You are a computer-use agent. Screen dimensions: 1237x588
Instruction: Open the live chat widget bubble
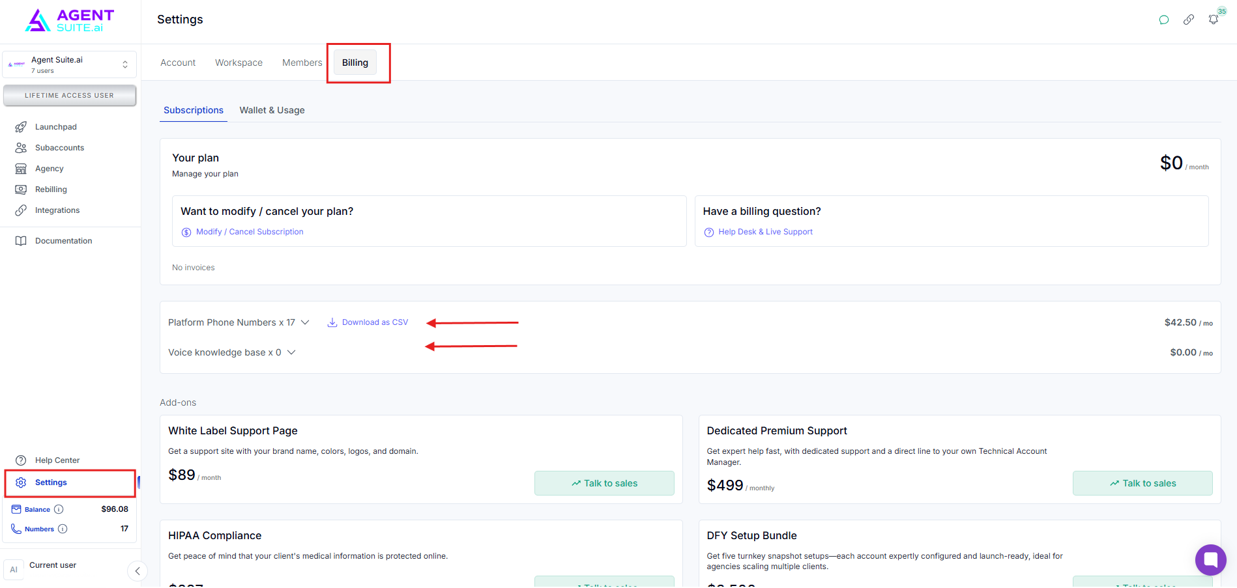(1211, 560)
